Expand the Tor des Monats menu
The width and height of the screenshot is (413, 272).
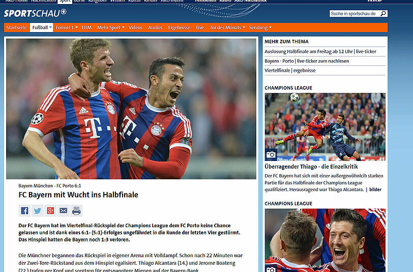227,28
